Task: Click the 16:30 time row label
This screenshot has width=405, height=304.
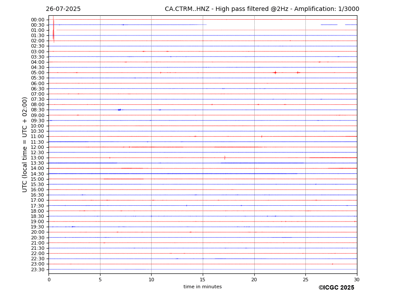Action: point(38,195)
